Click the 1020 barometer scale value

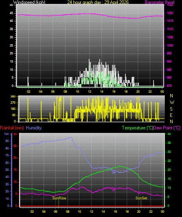[170, 13]
